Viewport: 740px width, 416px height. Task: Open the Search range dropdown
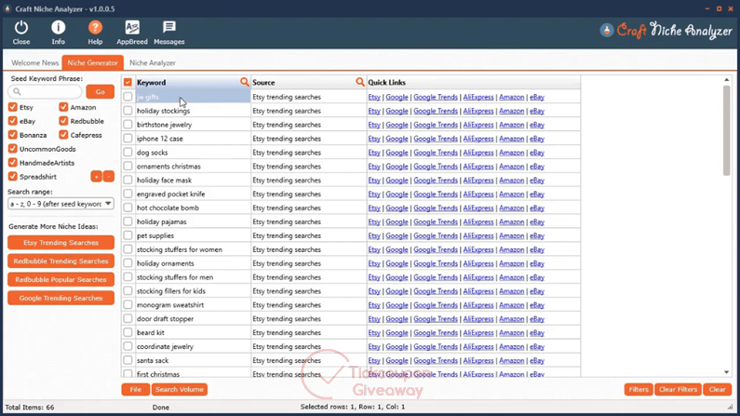point(61,204)
